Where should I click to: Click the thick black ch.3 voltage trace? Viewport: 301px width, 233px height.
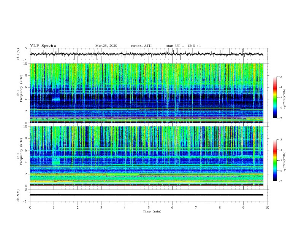click(146, 195)
